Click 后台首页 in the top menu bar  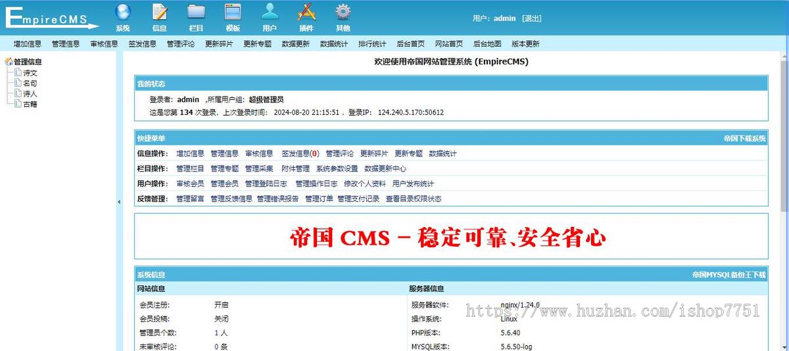411,44
